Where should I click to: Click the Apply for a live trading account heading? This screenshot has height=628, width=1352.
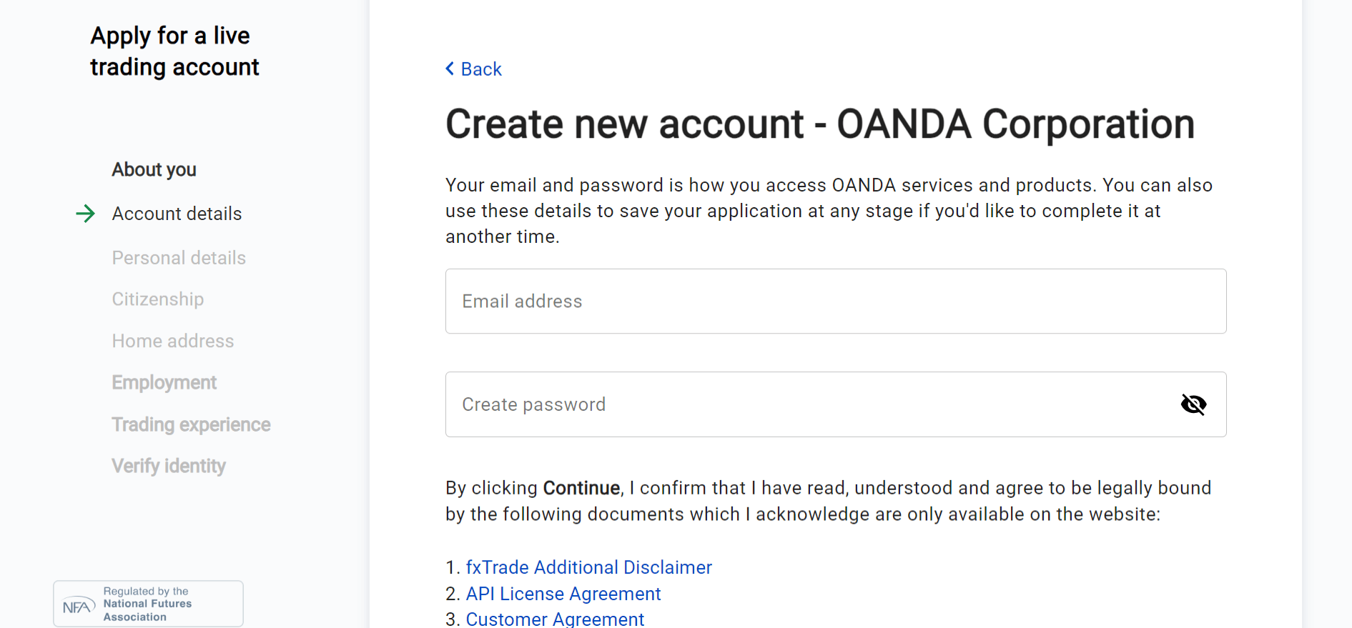coord(174,51)
